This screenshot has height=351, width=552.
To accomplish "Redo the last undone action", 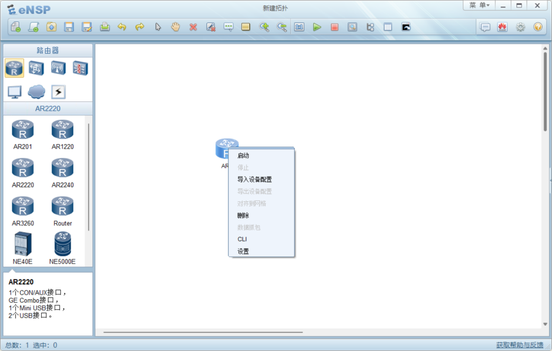I will tap(140, 27).
